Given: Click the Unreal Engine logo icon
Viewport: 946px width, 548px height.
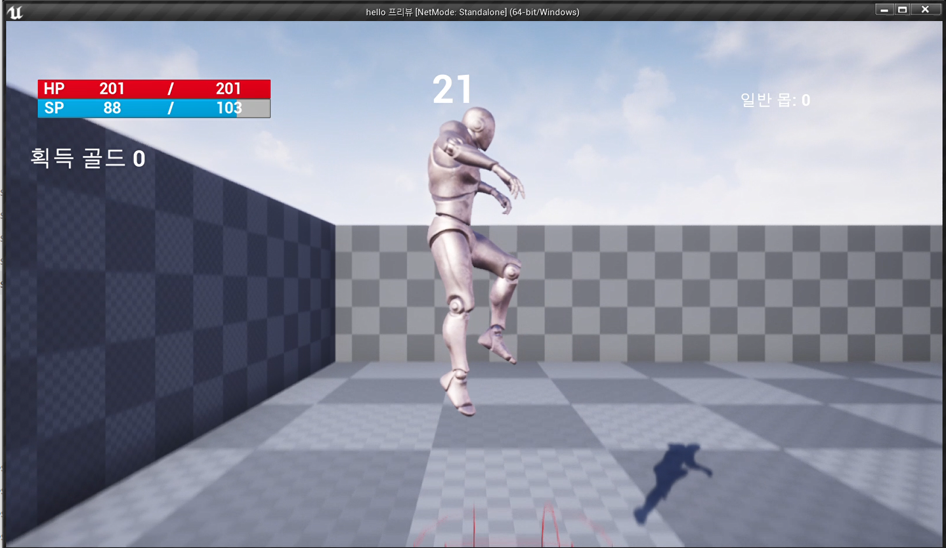Looking at the screenshot, I should (x=14, y=11).
